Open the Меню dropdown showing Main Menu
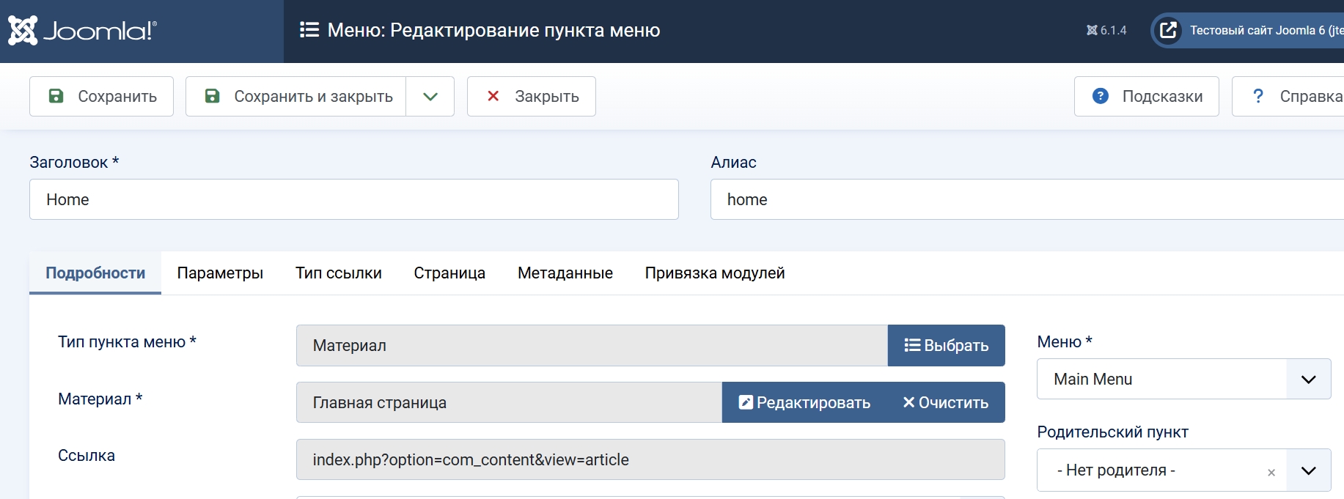 point(1183,379)
